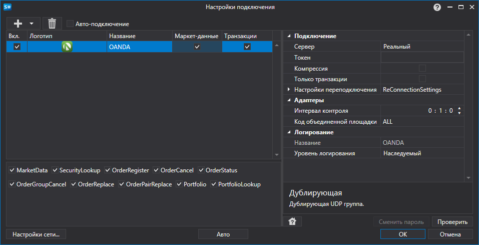Sort by Логотип column header
Screen dimensions: 479x245
(67, 36)
